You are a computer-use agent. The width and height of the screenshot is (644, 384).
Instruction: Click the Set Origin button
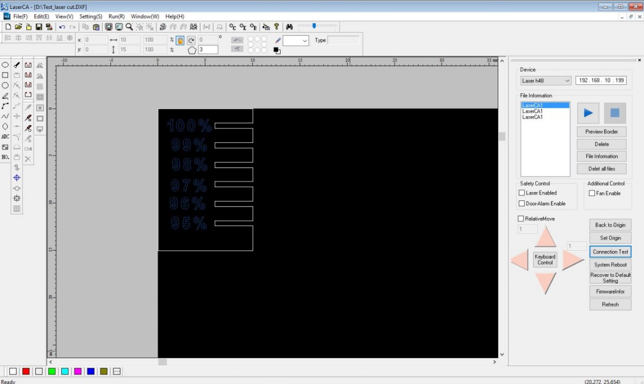[x=610, y=238]
